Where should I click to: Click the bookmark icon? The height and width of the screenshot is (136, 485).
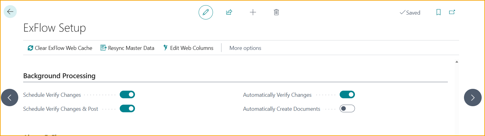tap(438, 12)
